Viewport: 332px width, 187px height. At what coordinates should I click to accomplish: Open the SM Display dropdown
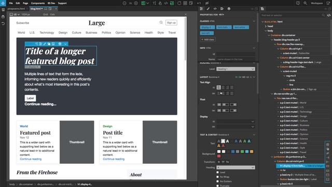tap(236, 127)
